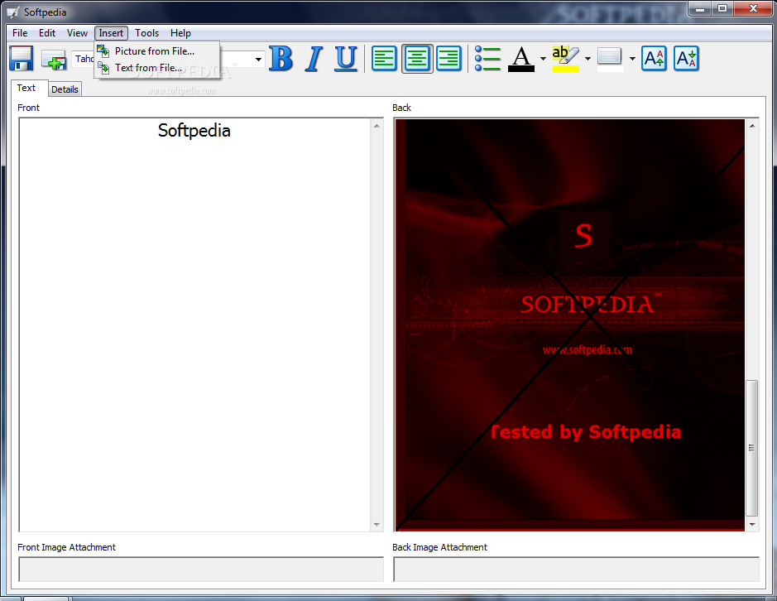The height and width of the screenshot is (601, 777).
Task: Click the Softpedia title bar app icon
Action: pyautogui.click(x=13, y=12)
